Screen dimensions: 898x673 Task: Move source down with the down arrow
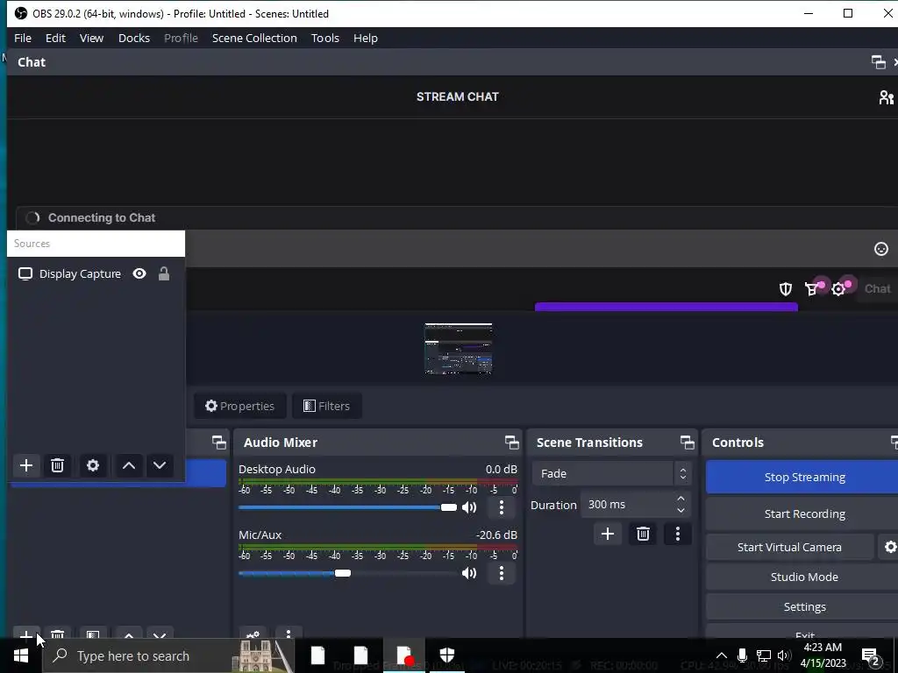160,465
